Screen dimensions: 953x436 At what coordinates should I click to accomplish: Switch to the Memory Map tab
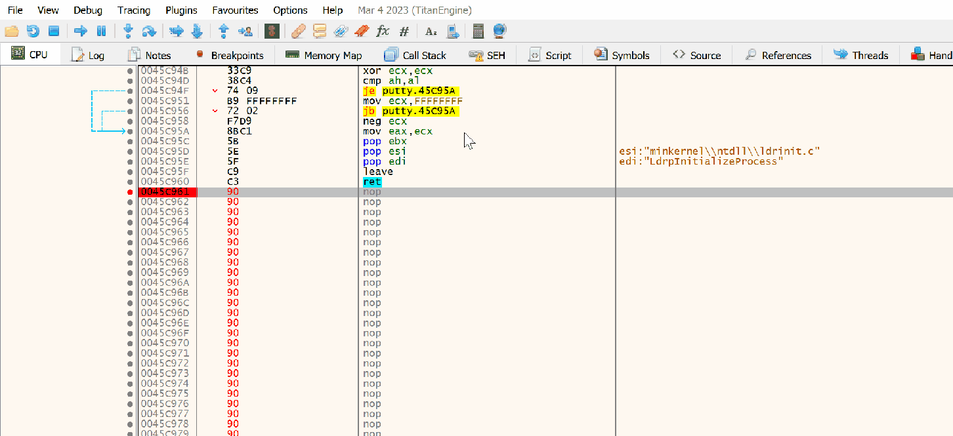pyautogui.click(x=324, y=55)
